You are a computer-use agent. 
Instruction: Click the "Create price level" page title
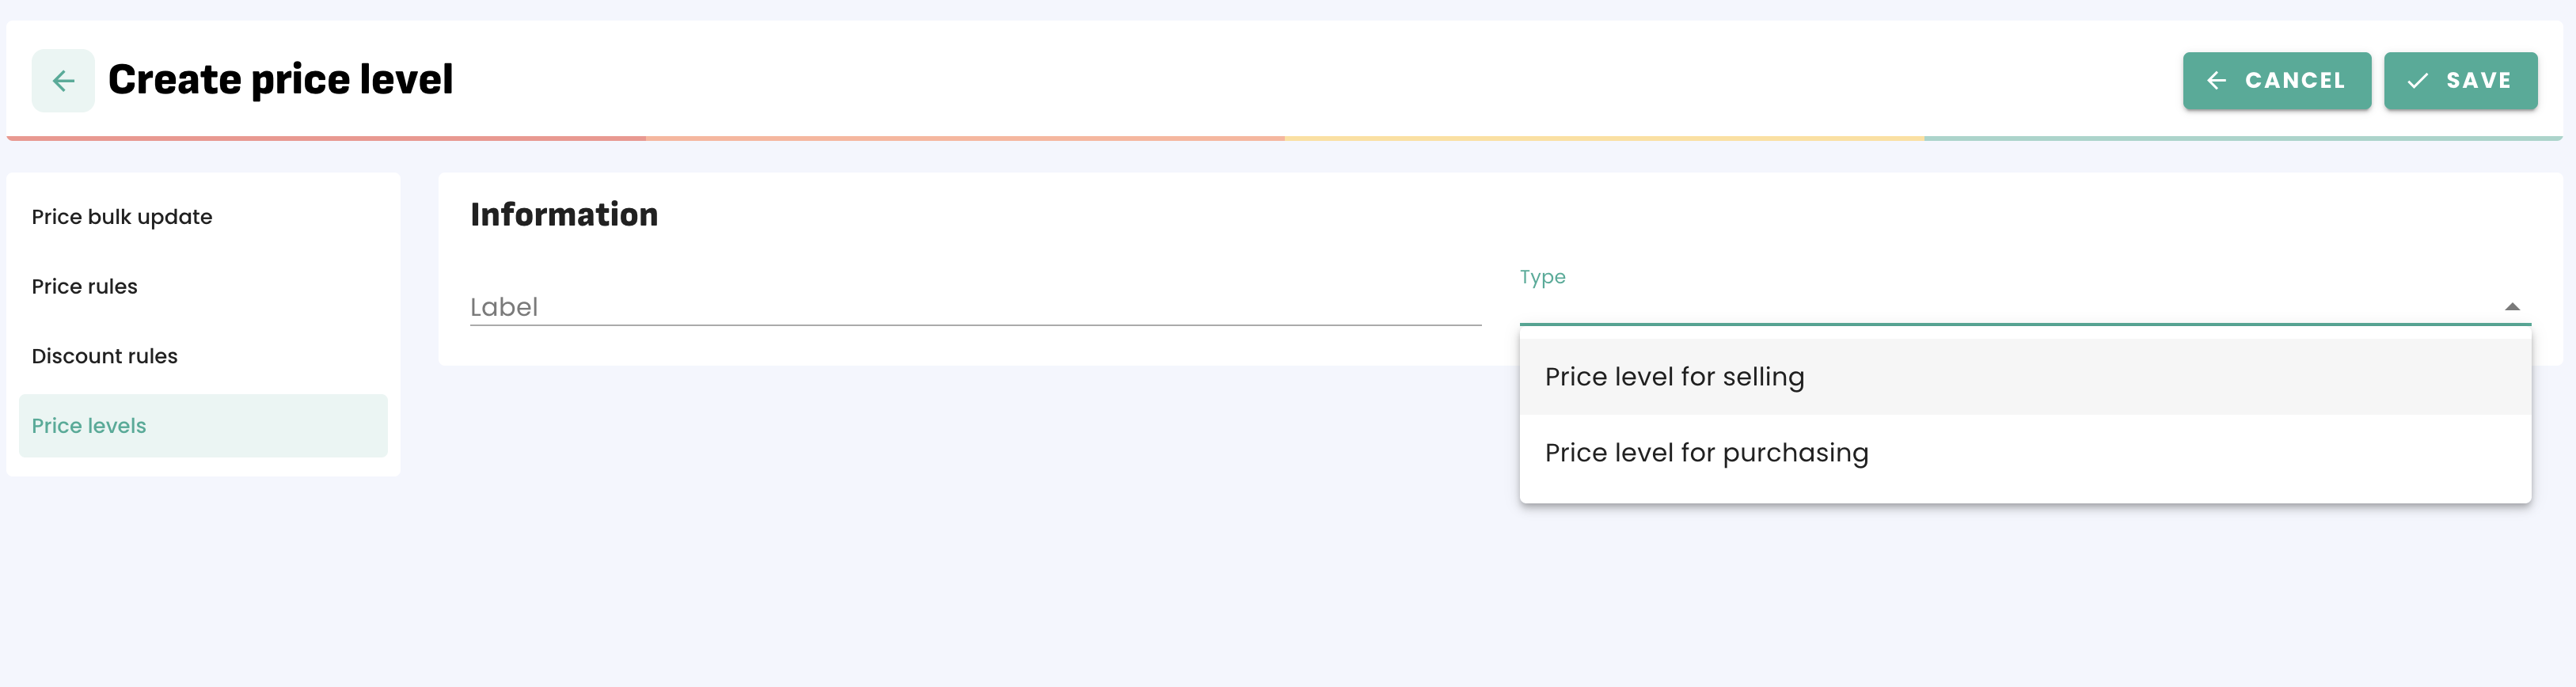(x=280, y=80)
